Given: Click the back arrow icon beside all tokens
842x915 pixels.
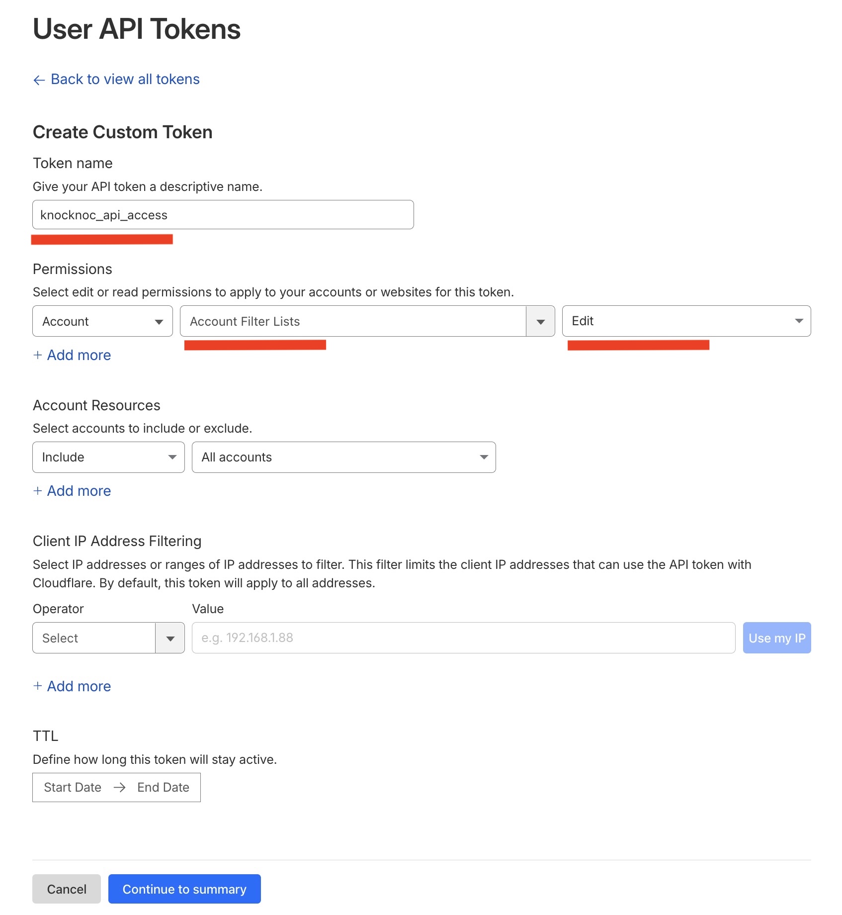Looking at the screenshot, I should tap(39, 80).
